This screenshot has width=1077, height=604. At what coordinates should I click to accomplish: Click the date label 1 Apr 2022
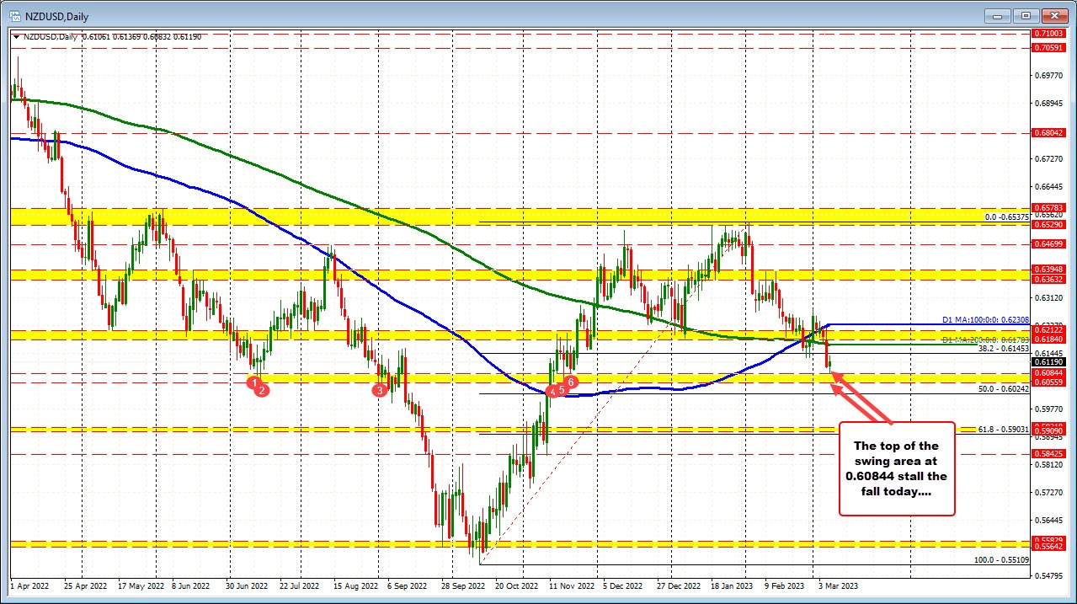click(31, 585)
